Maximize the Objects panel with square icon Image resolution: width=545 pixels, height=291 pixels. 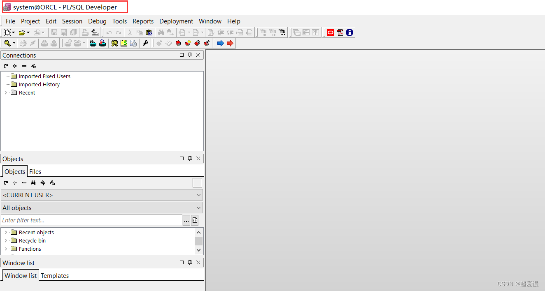pos(182,159)
